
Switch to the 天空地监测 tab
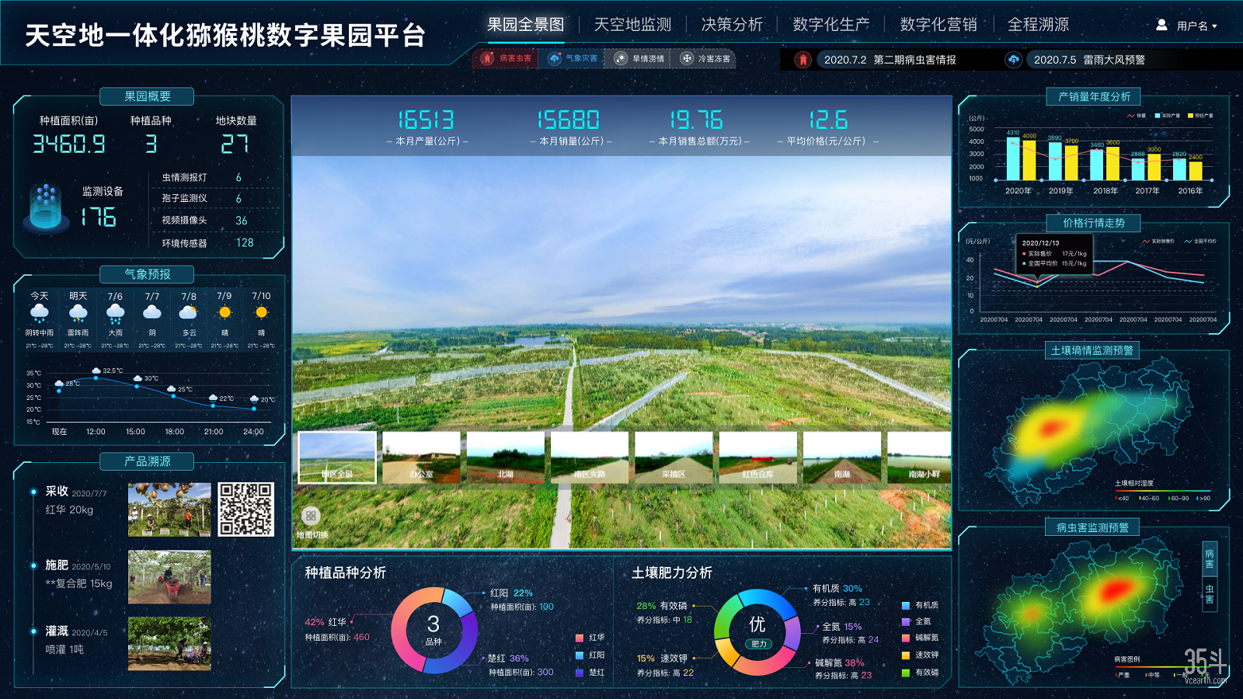click(632, 25)
